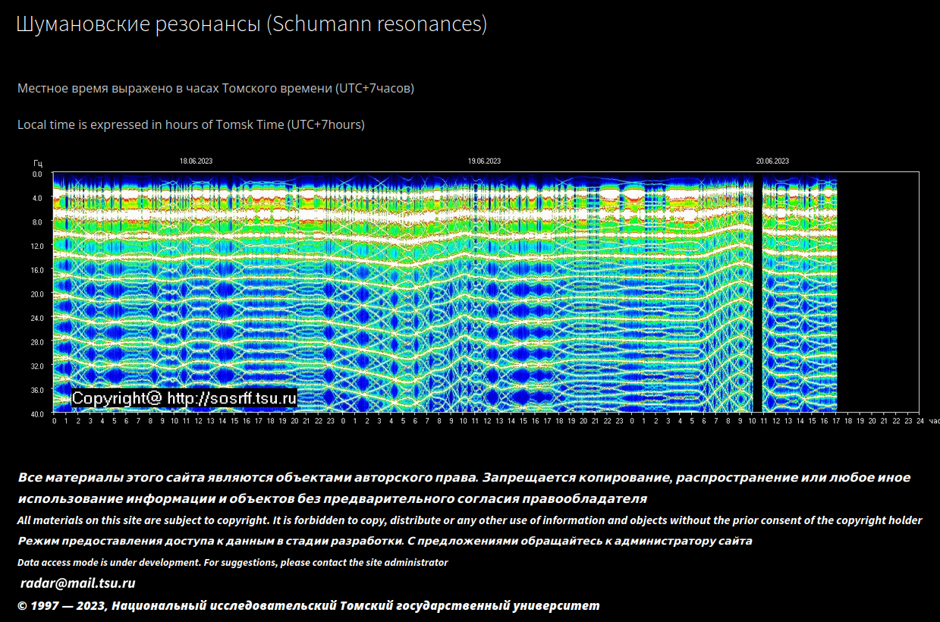Click the English copyright notice text
Viewport: 940px width, 622px height.
click(470, 520)
